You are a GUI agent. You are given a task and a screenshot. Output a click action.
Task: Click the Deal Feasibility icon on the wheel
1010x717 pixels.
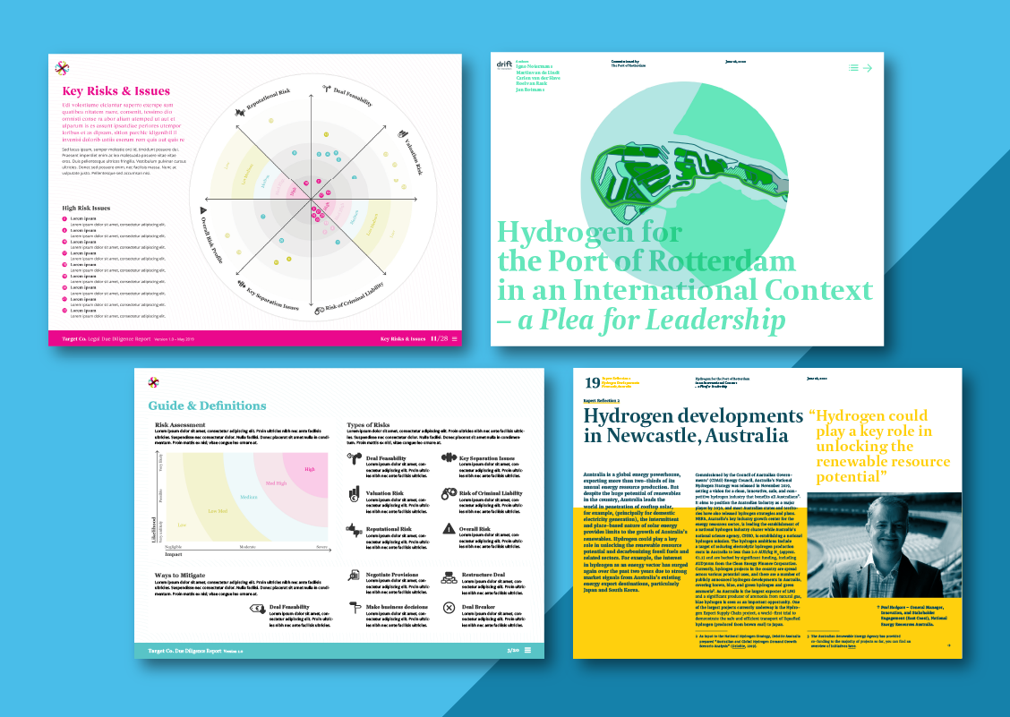click(327, 89)
